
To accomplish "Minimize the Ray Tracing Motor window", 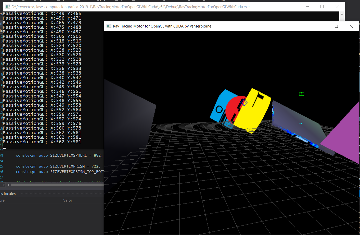I will pyautogui.click(x=322, y=26).
